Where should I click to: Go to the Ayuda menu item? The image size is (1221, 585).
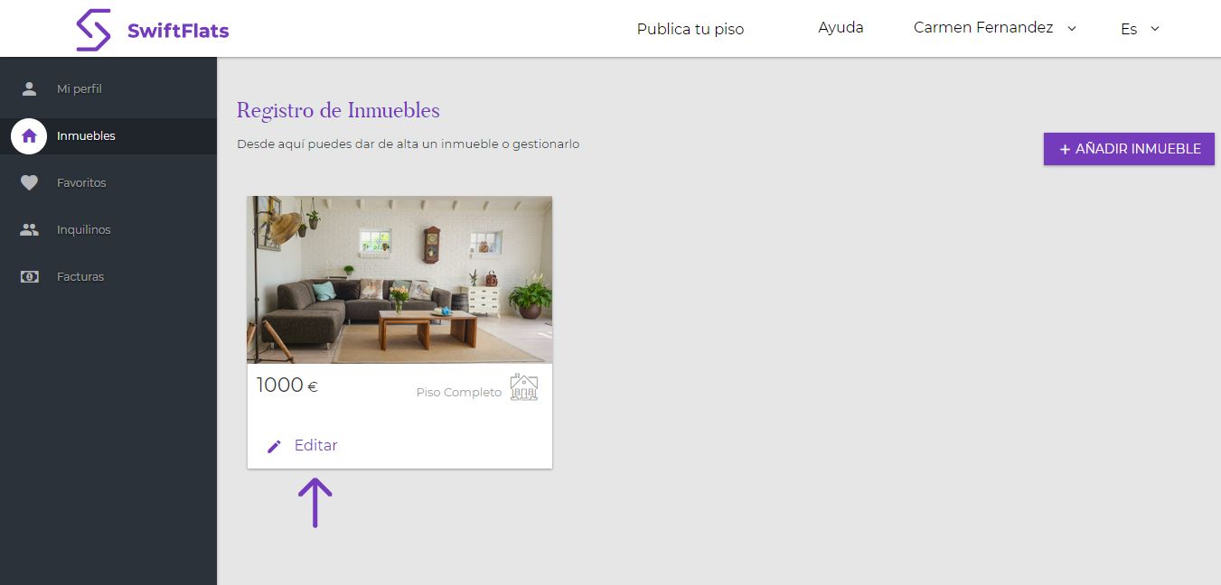[841, 28]
